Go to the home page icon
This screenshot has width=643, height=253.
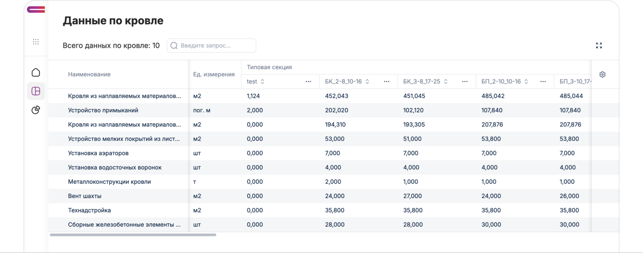pyautogui.click(x=36, y=72)
